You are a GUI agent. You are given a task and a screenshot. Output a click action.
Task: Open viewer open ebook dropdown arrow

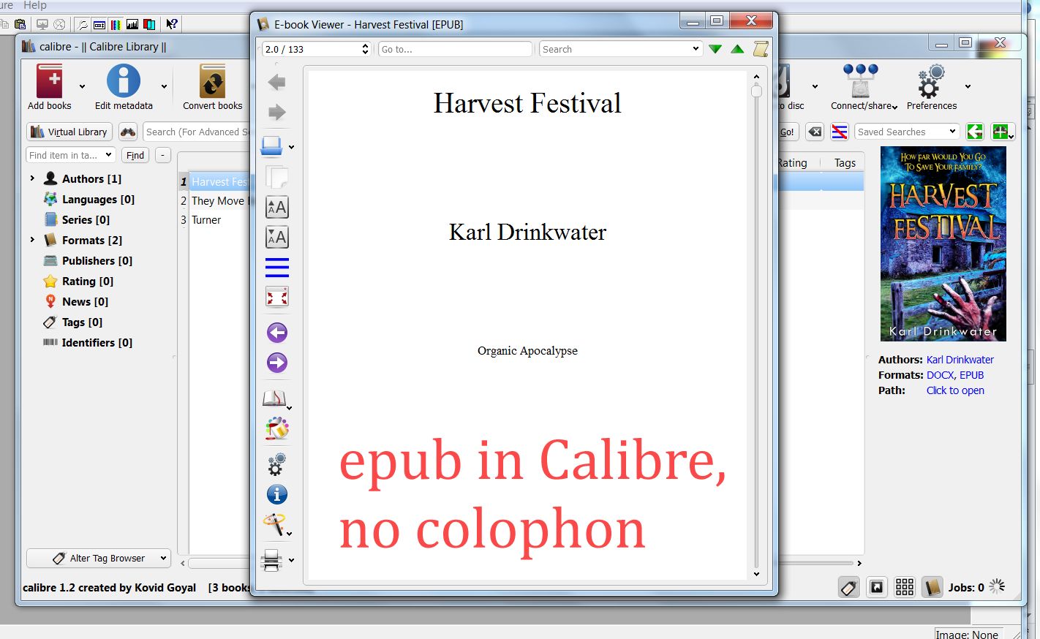291,148
